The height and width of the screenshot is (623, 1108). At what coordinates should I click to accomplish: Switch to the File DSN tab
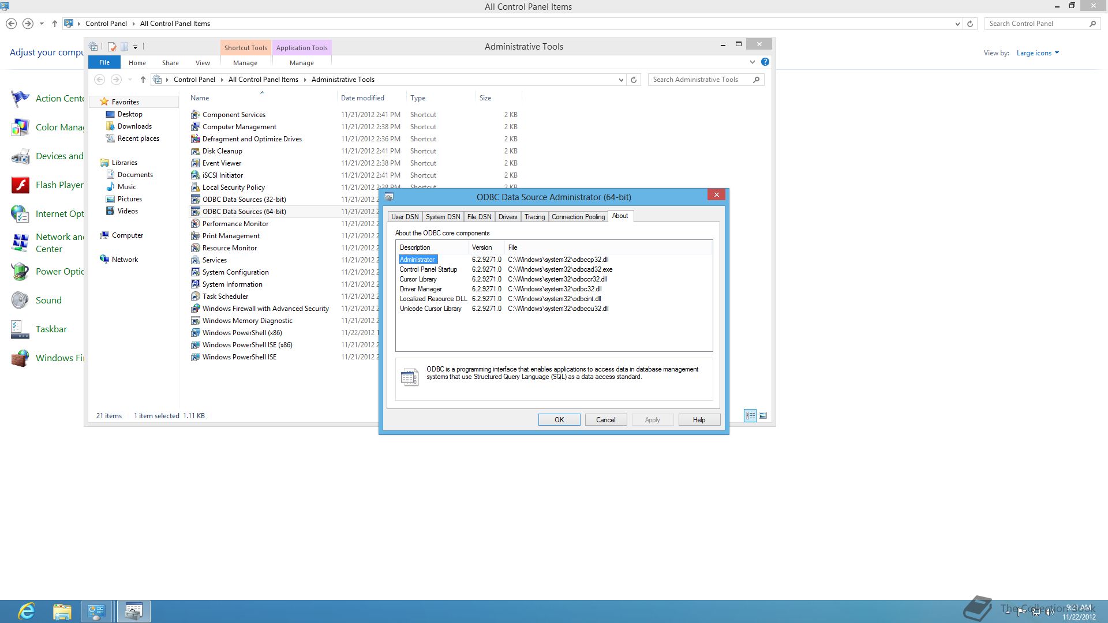(479, 217)
